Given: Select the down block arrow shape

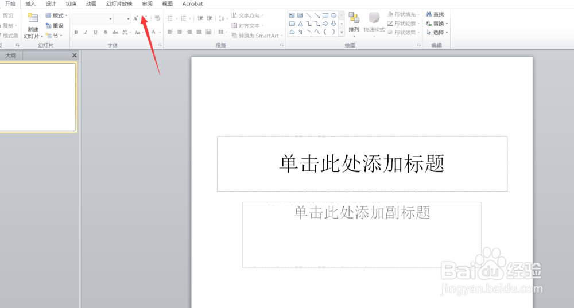Looking at the screenshot, I should coord(333,24).
